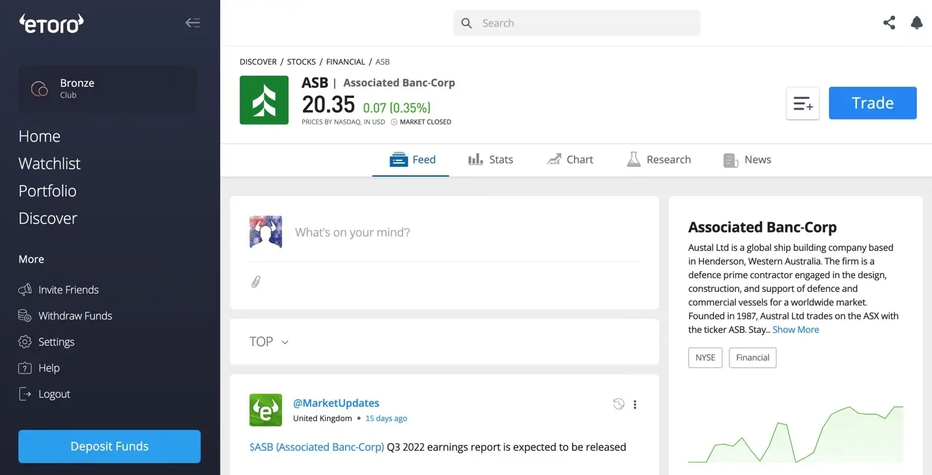The image size is (932, 475).
Task: Click the Deposit Funds button
Action: [109, 446]
